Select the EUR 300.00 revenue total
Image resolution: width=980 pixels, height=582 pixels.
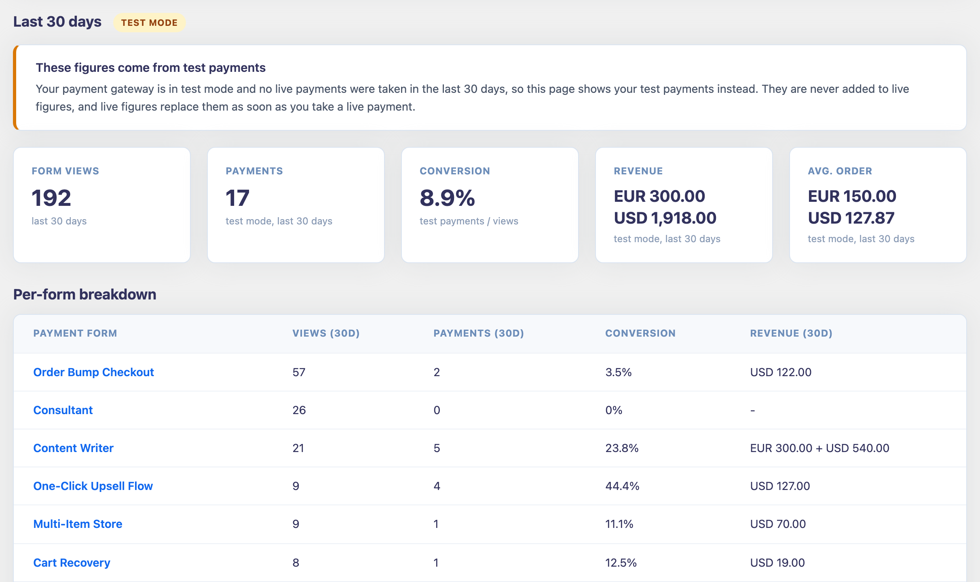click(659, 197)
